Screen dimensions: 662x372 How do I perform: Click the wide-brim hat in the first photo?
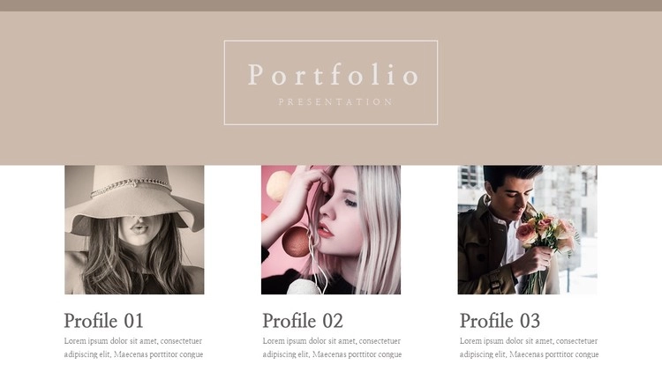coord(132,190)
